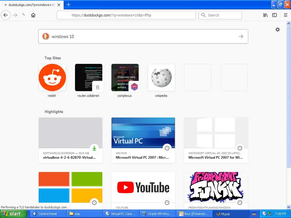Screen dimensions: 291x218
Task: Click the forward arrow navigation button
Action: [15, 15]
